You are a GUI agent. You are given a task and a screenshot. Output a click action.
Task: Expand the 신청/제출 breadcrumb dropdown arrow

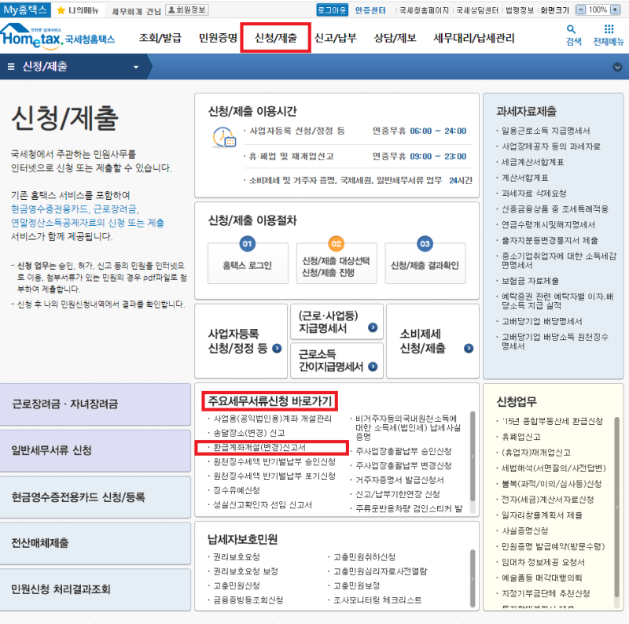click(x=136, y=67)
